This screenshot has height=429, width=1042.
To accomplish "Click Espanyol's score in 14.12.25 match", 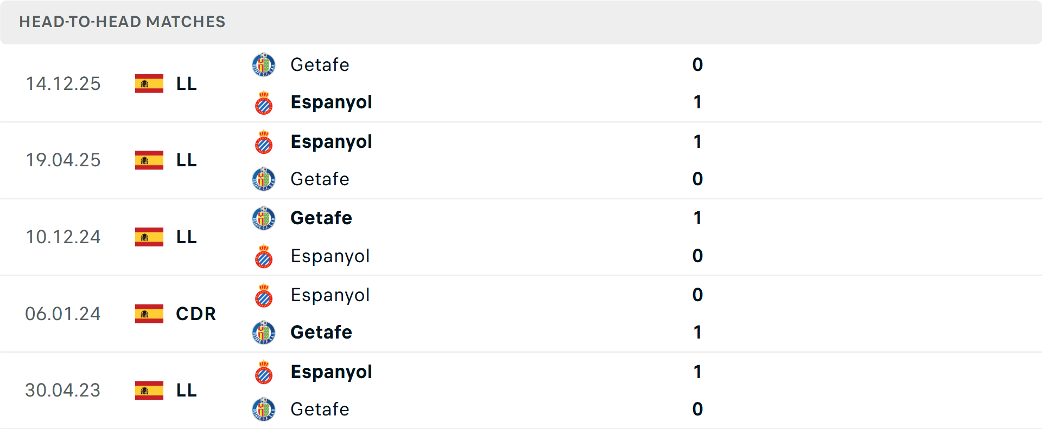I will 697,102.
